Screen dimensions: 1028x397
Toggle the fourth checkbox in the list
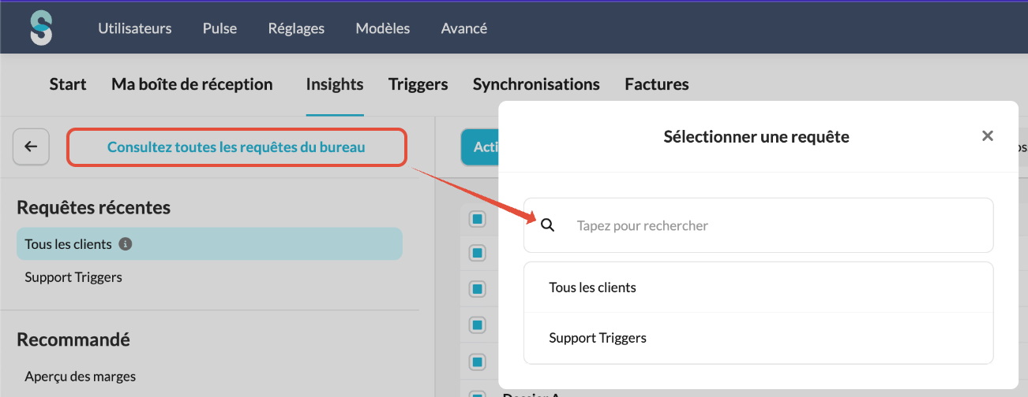(x=477, y=325)
